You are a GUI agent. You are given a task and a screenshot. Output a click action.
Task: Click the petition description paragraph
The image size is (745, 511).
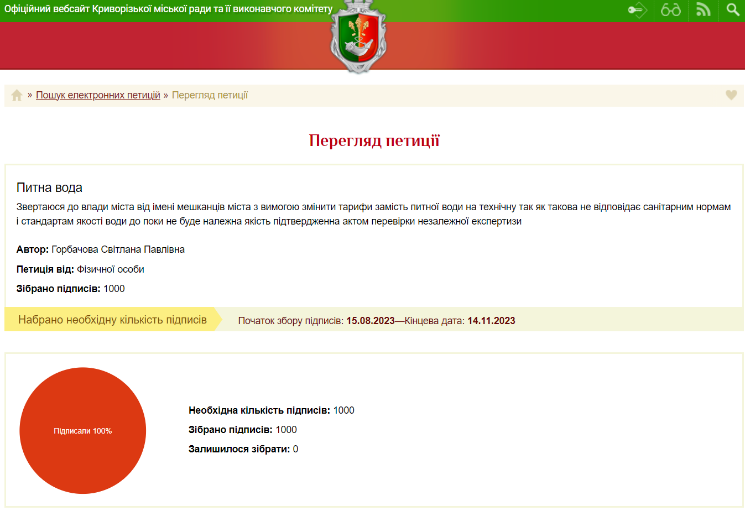(x=373, y=214)
